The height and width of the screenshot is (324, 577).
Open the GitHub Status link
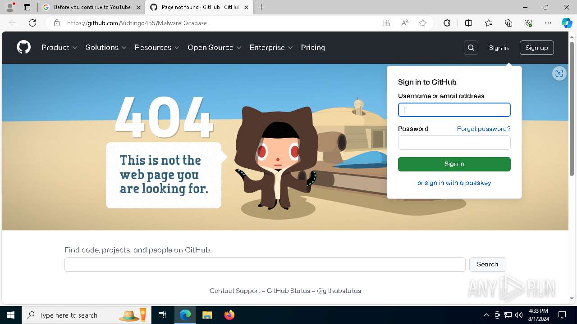(288, 291)
